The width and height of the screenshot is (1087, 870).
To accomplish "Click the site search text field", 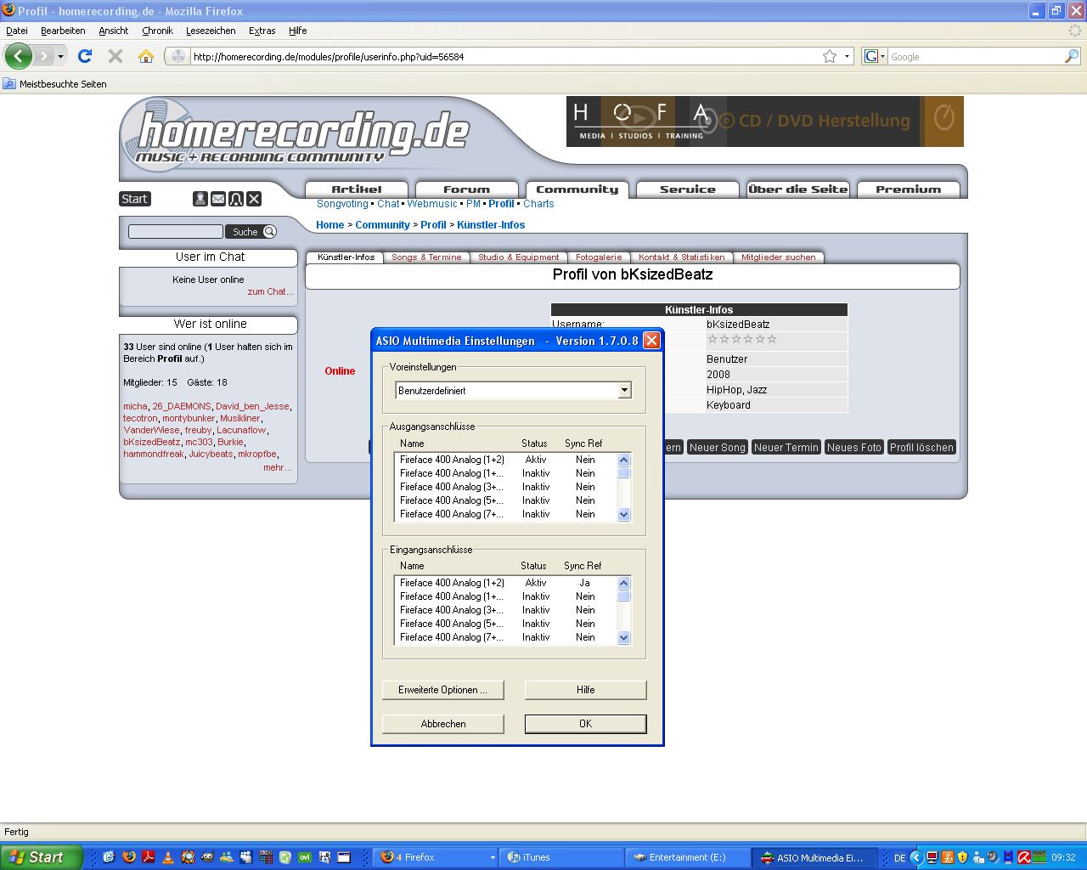I will pyautogui.click(x=176, y=232).
